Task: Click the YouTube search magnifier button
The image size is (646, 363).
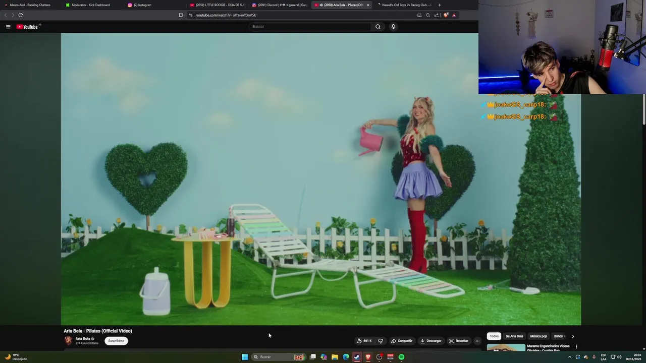Action: 378,27
